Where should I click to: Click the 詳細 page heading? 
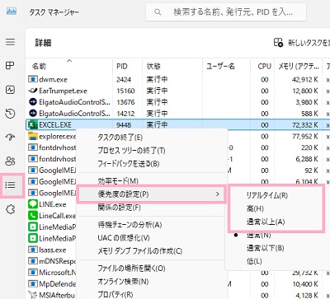[x=43, y=43]
